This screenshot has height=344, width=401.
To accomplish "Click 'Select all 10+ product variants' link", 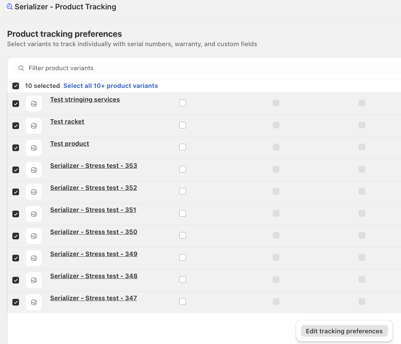I will coord(111,86).
